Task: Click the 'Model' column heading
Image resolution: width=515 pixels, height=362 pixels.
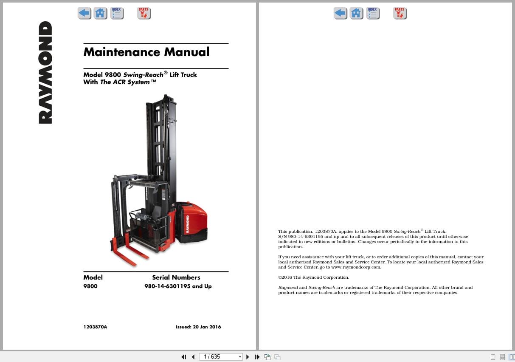Action: point(93,277)
